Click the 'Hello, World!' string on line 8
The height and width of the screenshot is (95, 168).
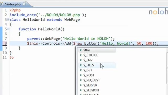coord(116,43)
